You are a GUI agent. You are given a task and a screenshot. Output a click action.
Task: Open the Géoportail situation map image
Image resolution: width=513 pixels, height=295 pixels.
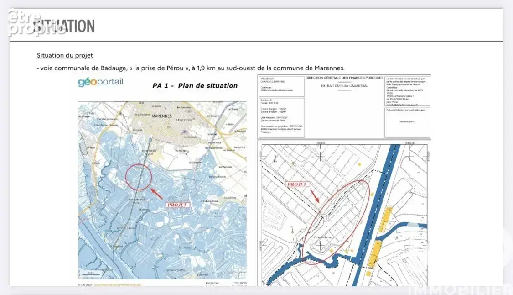click(162, 190)
